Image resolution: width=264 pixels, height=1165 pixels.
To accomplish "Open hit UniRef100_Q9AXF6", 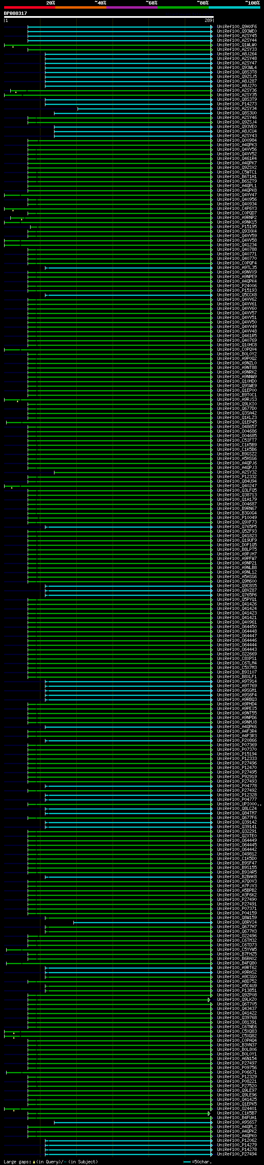I will 237,27.
